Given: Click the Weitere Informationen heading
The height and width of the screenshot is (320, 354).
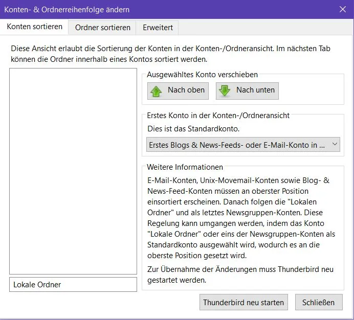Looking at the screenshot, I should [185, 167].
